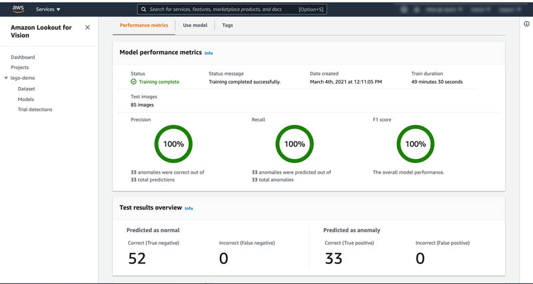Click the 'Predicted as normal' heading
The image size is (533, 284).
(153, 230)
